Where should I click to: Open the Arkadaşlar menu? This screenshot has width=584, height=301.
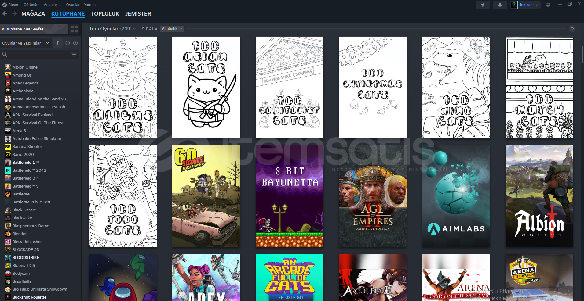(53, 5)
